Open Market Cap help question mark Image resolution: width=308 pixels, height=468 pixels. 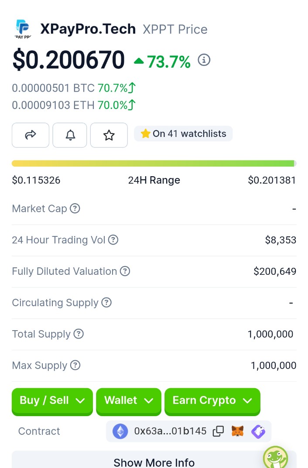(75, 208)
